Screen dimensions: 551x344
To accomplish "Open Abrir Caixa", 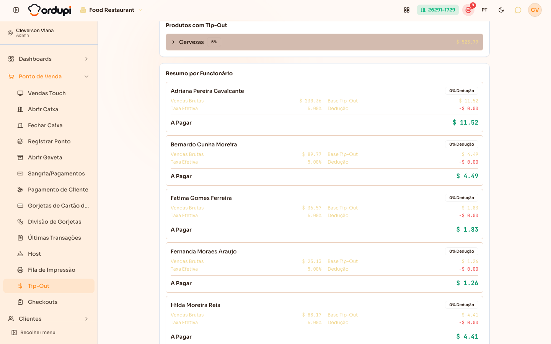I will pyautogui.click(x=49, y=109).
